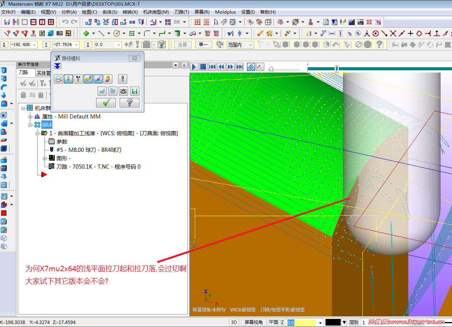Toggle endpoints display in backplot dialog

click(98, 79)
